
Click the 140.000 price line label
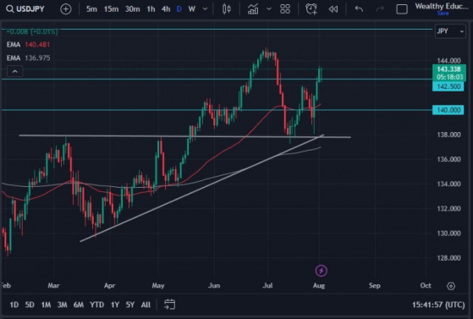point(448,110)
